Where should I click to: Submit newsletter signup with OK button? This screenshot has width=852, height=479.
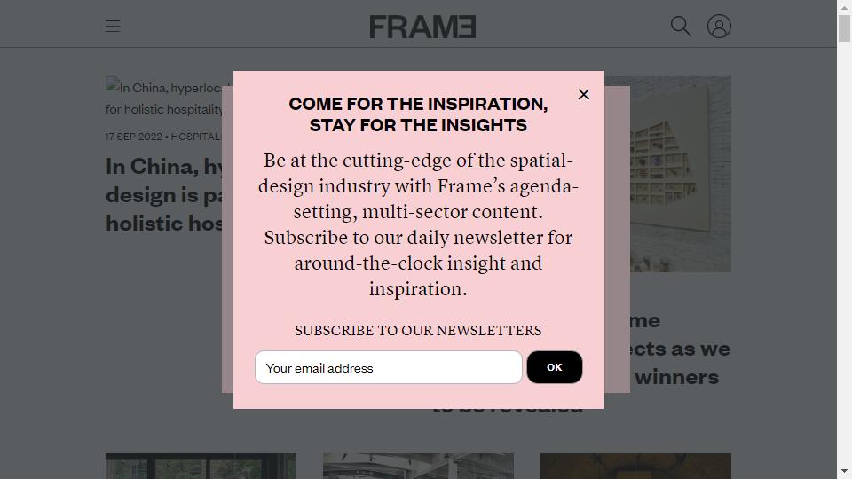pyautogui.click(x=554, y=367)
